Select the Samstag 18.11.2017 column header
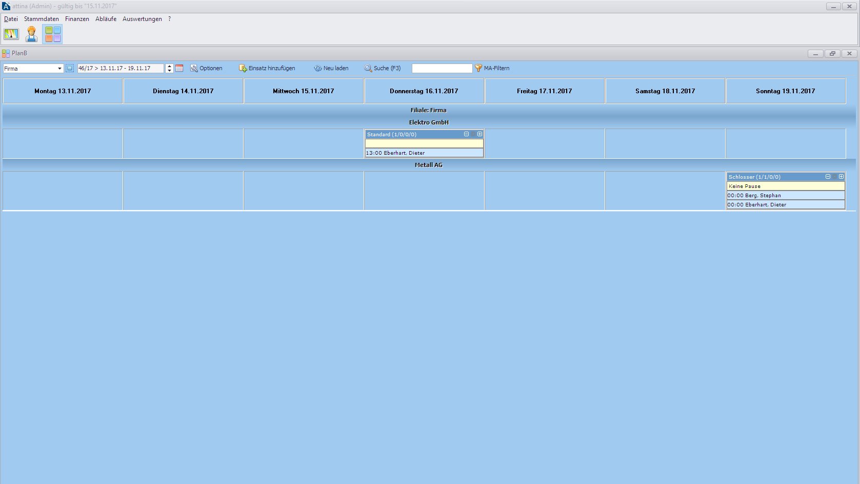This screenshot has height=484, width=860. tap(665, 91)
